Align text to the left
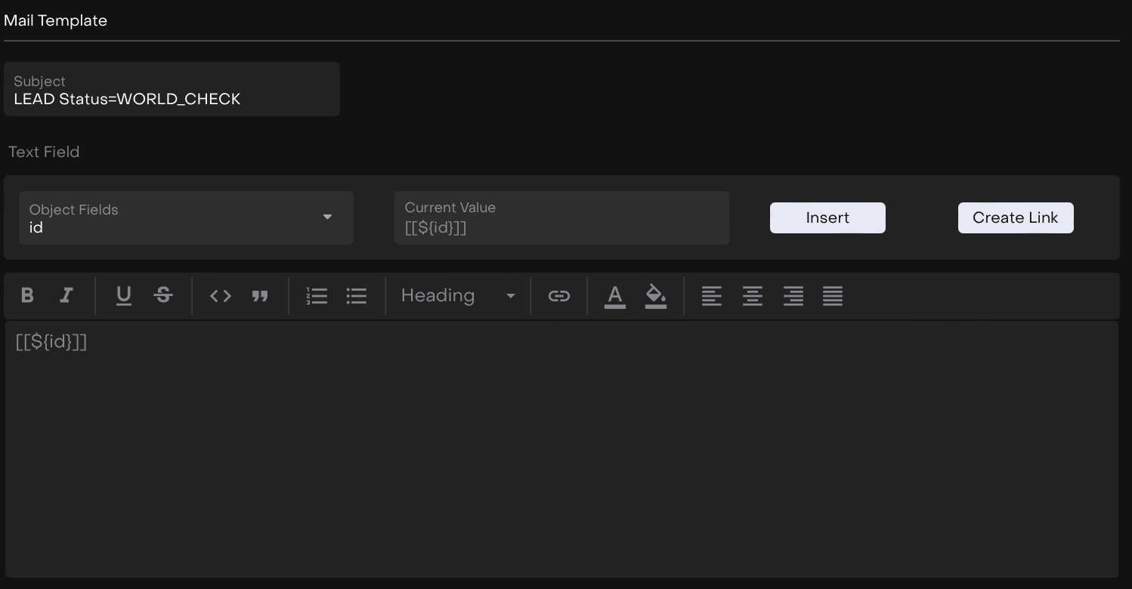This screenshot has width=1132, height=589. [x=712, y=296]
